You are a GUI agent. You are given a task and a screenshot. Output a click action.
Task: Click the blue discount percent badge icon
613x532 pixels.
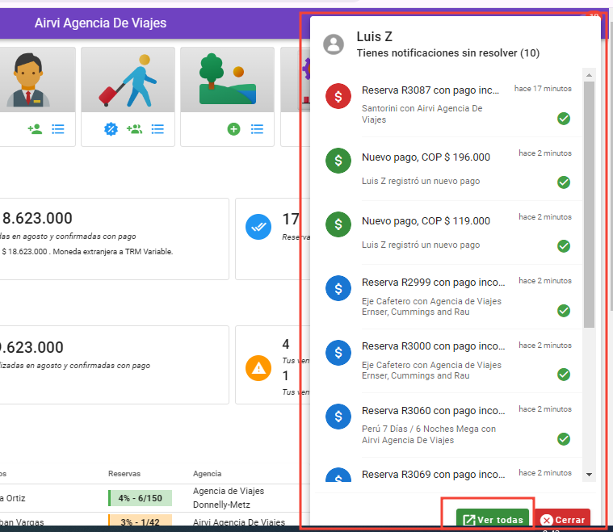coord(111,128)
